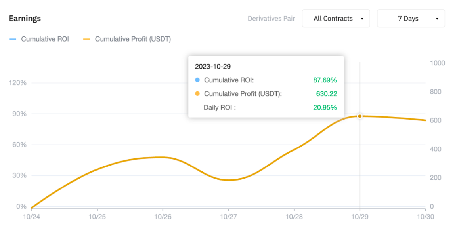Image resolution: width=459 pixels, height=236 pixels.
Task: Click the 10/28 date on the axis
Action: tap(294, 217)
